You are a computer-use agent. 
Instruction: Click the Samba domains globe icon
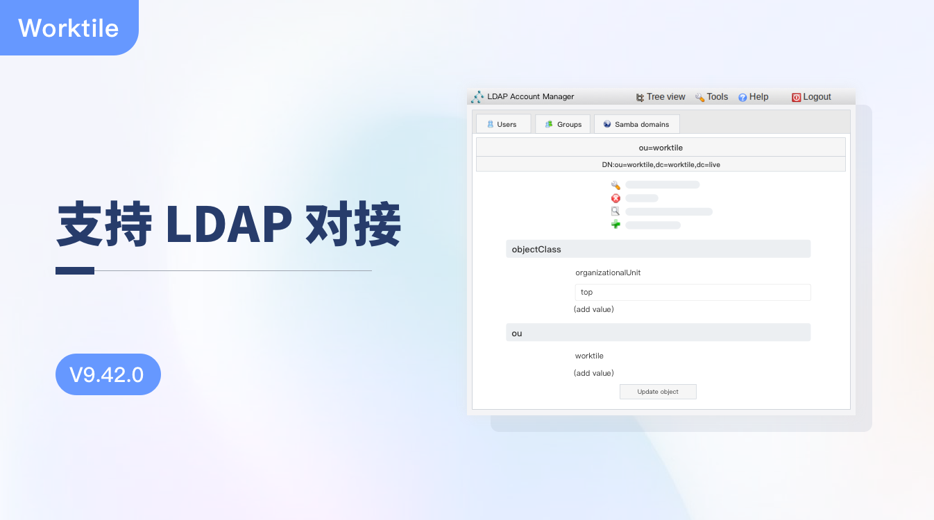coord(608,125)
